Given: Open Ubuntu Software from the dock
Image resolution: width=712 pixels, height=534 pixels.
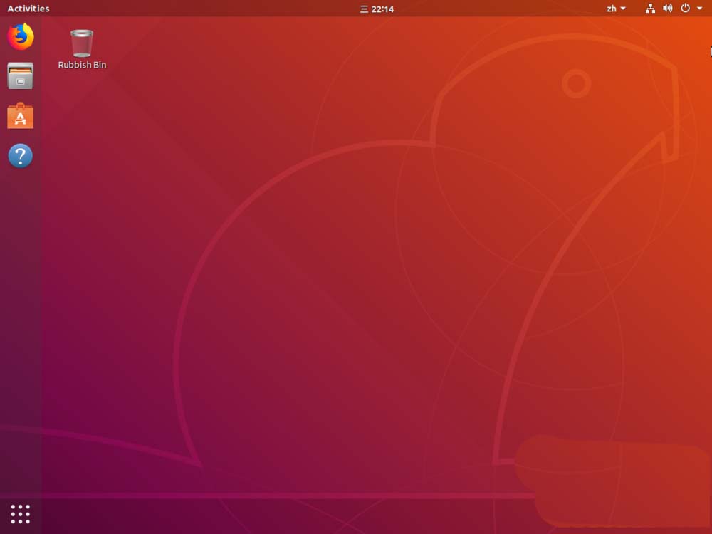Looking at the screenshot, I should [x=21, y=116].
